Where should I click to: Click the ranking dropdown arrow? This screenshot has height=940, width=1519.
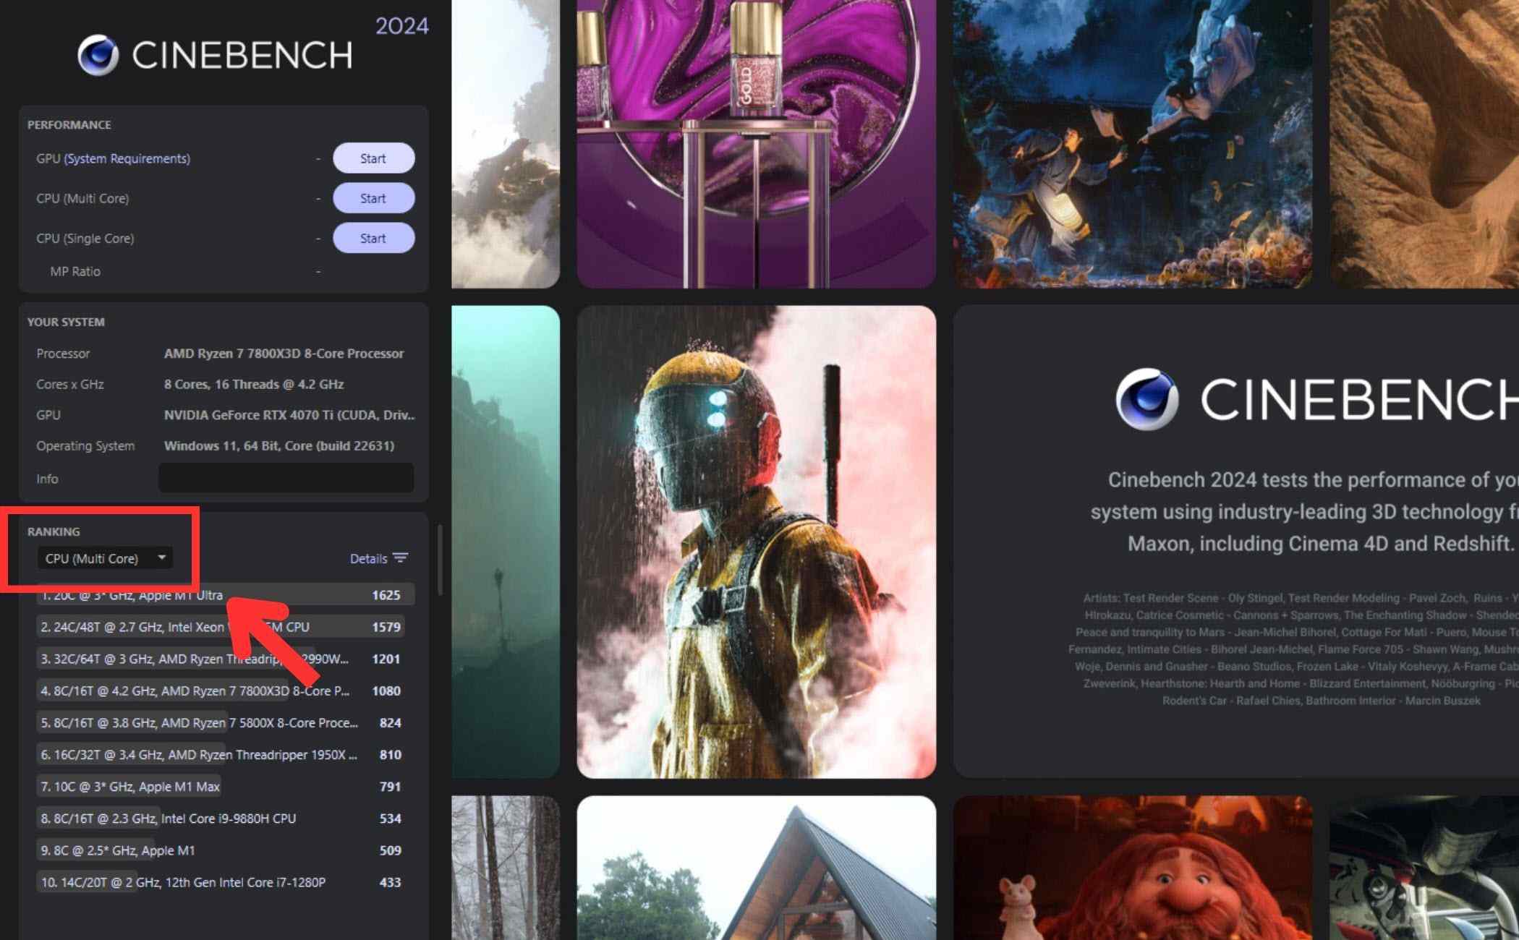pos(162,558)
